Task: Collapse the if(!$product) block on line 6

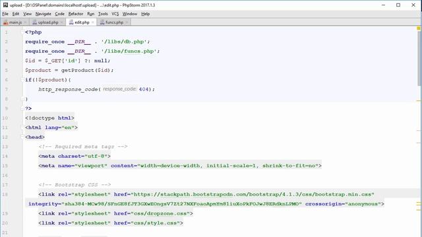Action: tap(22, 80)
